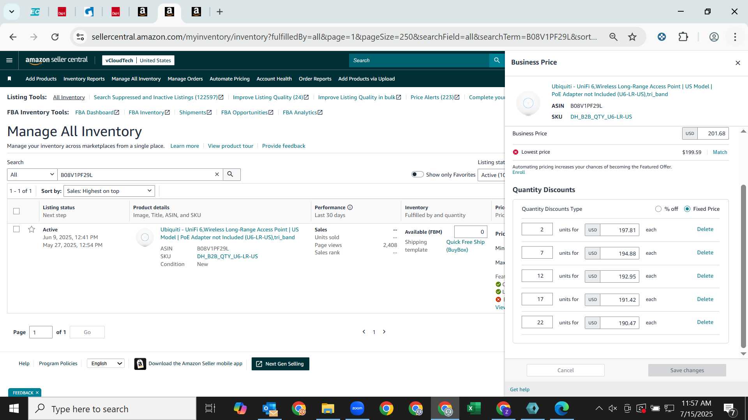Open the Sort by Sales dropdown
This screenshot has width=748, height=420.
pos(109,191)
